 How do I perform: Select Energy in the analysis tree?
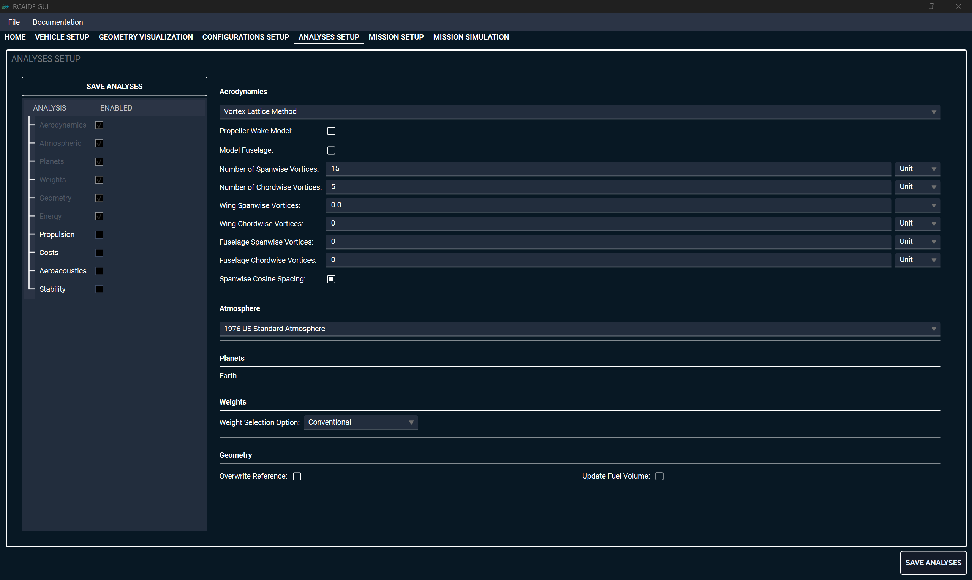[x=51, y=216]
